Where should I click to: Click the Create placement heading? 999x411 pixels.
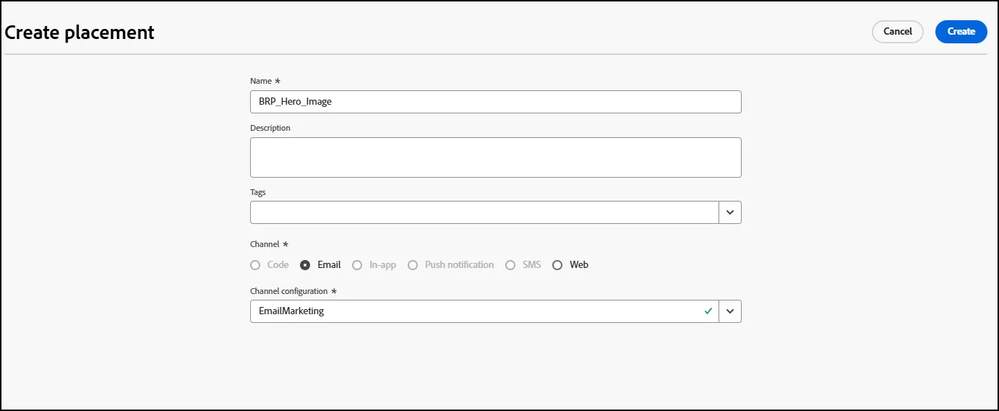pos(80,33)
